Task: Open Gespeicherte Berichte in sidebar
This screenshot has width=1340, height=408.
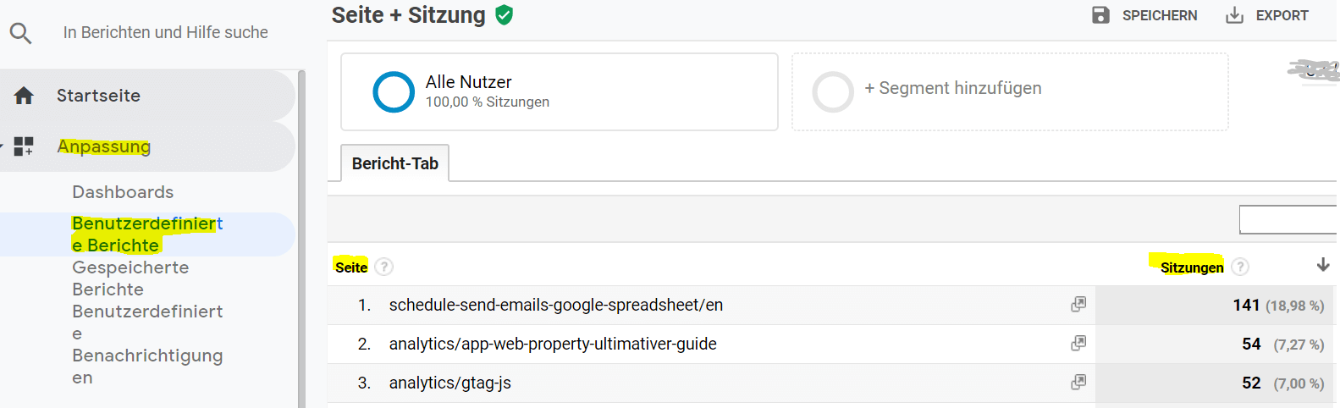Action: point(130,278)
